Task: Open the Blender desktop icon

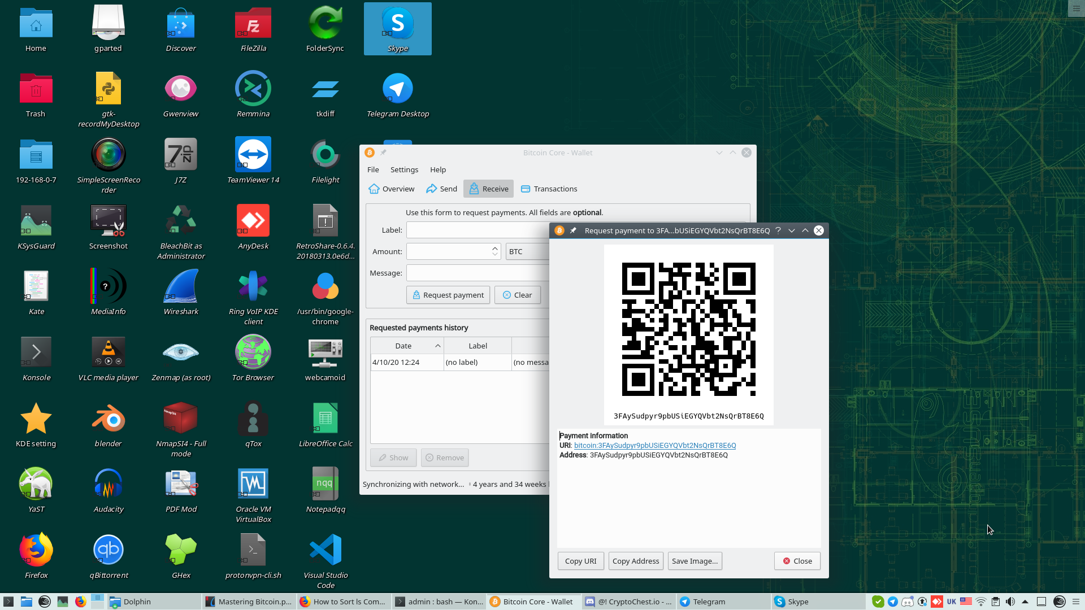Action: point(108,419)
